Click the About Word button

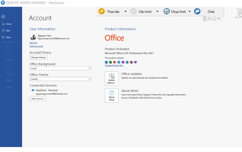(112, 95)
